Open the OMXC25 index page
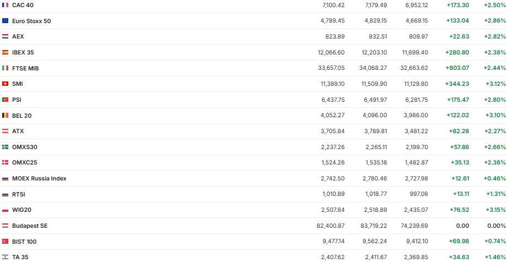Image resolution: width=507 pixels, height=263 pixels. pyautogui.click(x=24, y=162)
